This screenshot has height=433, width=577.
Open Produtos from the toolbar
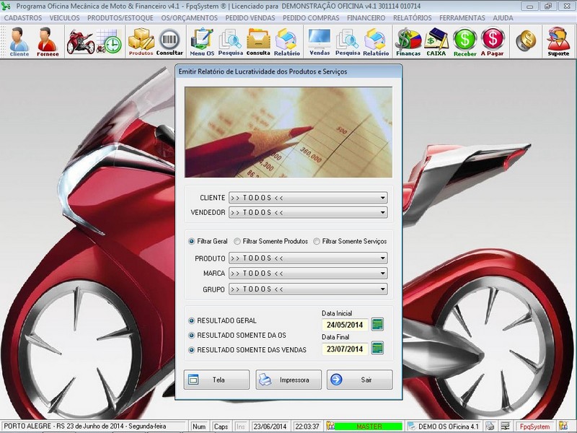[x=141, y=42]
